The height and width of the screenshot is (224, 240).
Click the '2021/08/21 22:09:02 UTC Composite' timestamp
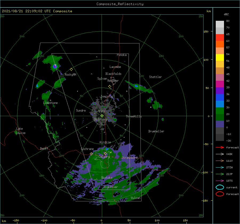(x=37, y=11)
